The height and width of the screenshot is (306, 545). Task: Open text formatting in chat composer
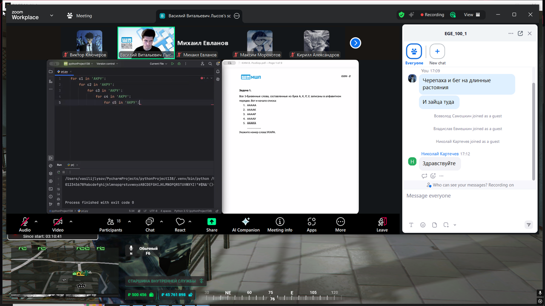click(411, 225)
